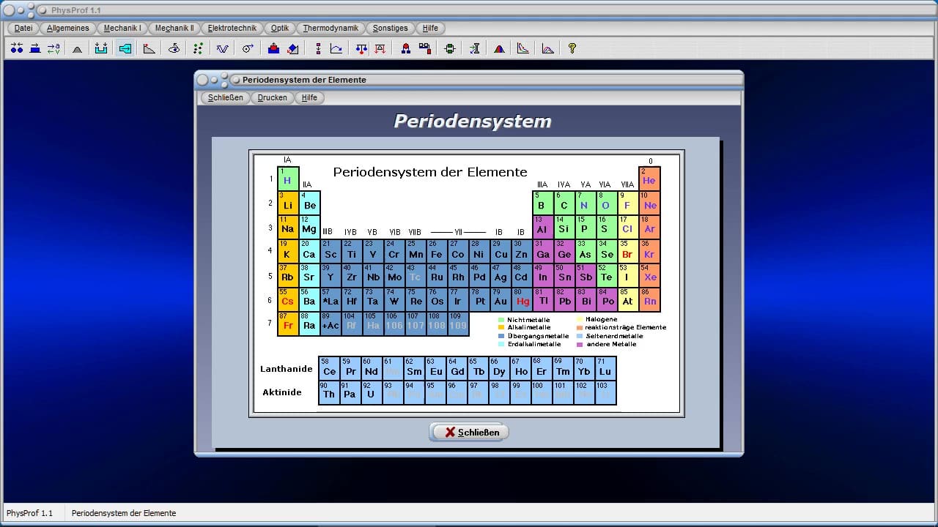Screen dimensions: 938x527
Task: Click the gray hill-shaped toolbar icon
Action: click(77, 48)
